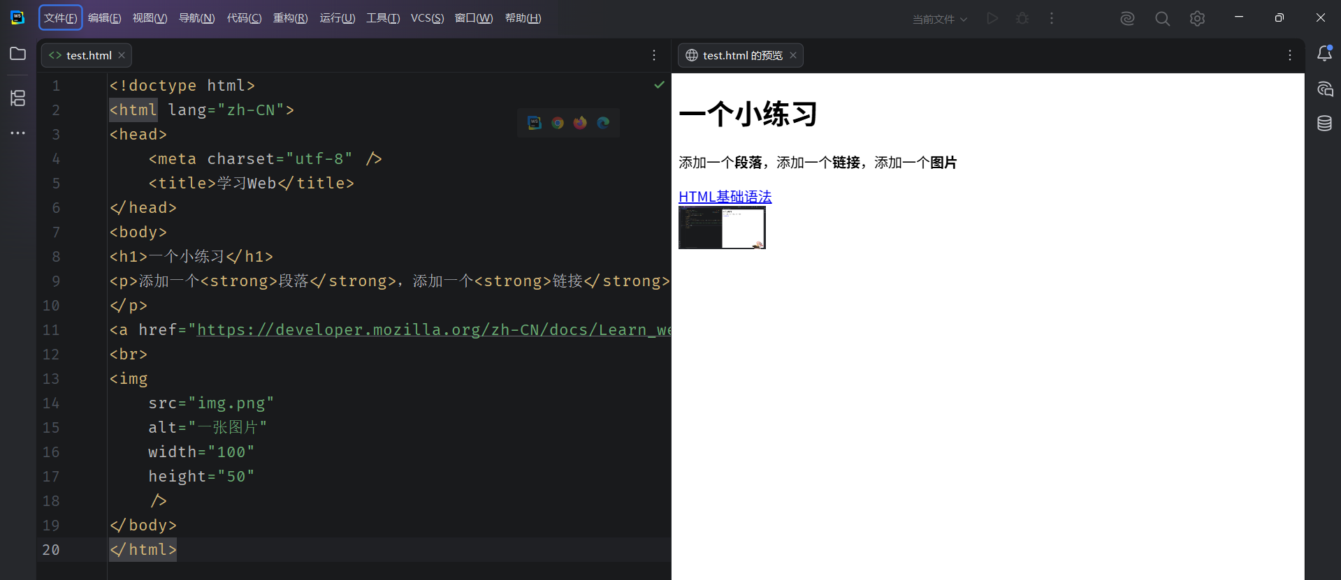This screenshot has width=1341, height=580.
Task: Run the current file
Action: 992,18
